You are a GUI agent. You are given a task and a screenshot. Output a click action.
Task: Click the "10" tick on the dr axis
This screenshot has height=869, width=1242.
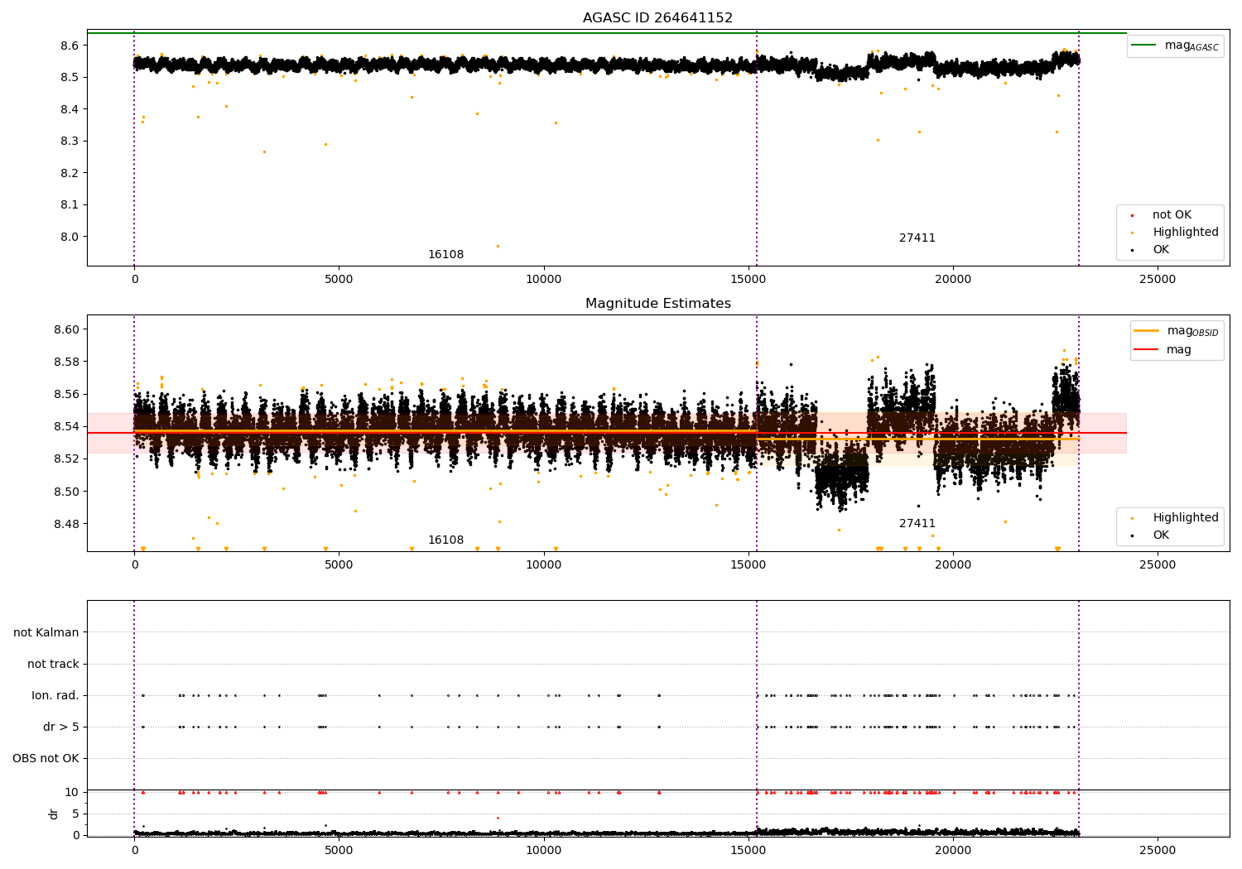tap(72, 792)
